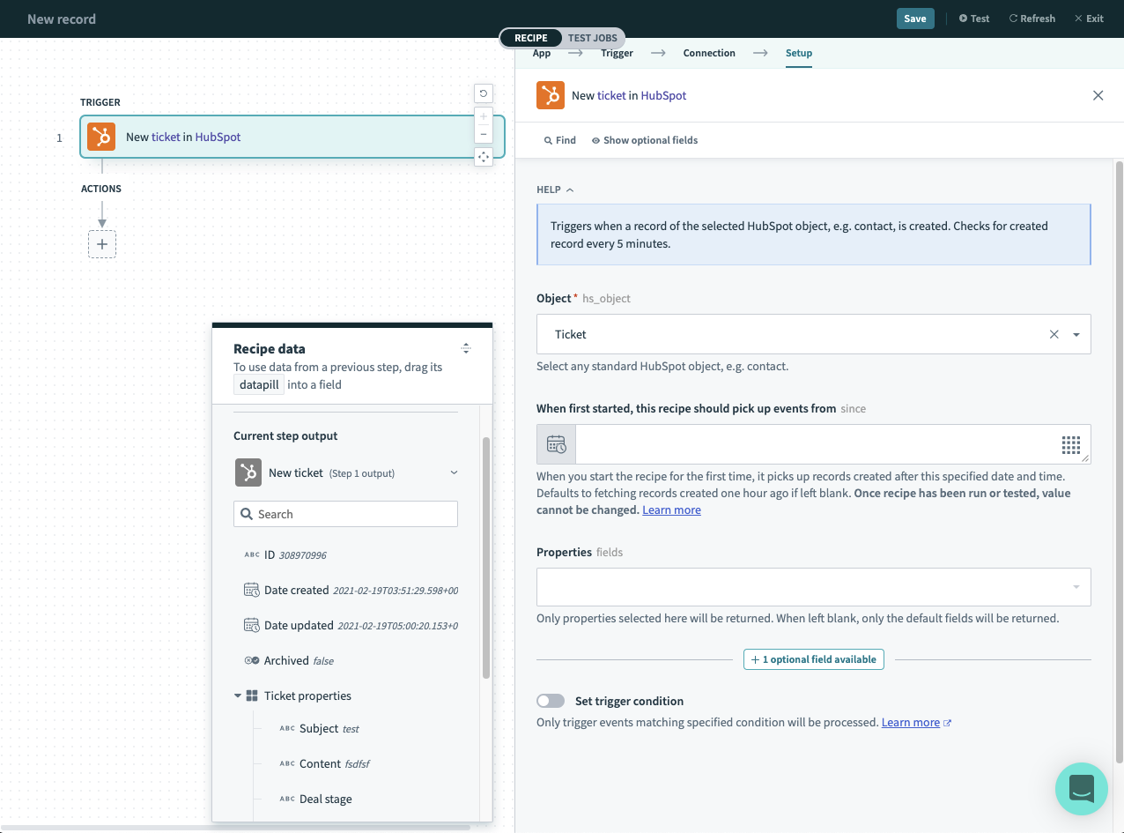Image resolution: width=1124 pixels, height=833 pixels.
Task: Click the search magnifier in Recipe data
Action: pos(246,514)
